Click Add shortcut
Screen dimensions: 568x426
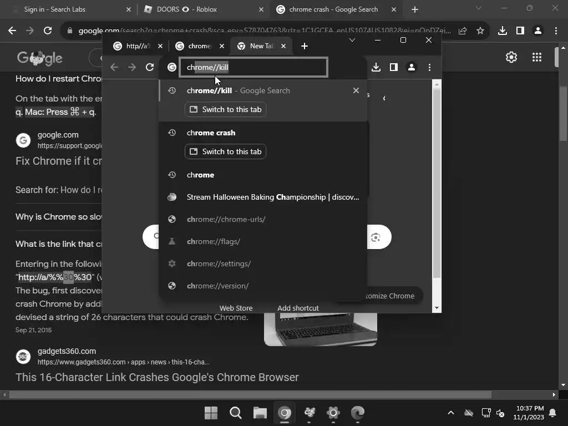(x=298, y=308)
